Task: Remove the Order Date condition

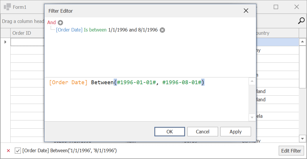Action: [x=162, y=30]
